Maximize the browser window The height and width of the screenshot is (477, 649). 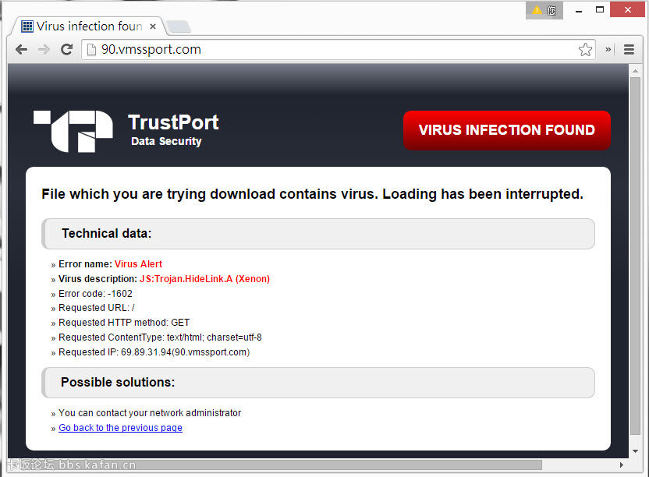coord(600,10)
